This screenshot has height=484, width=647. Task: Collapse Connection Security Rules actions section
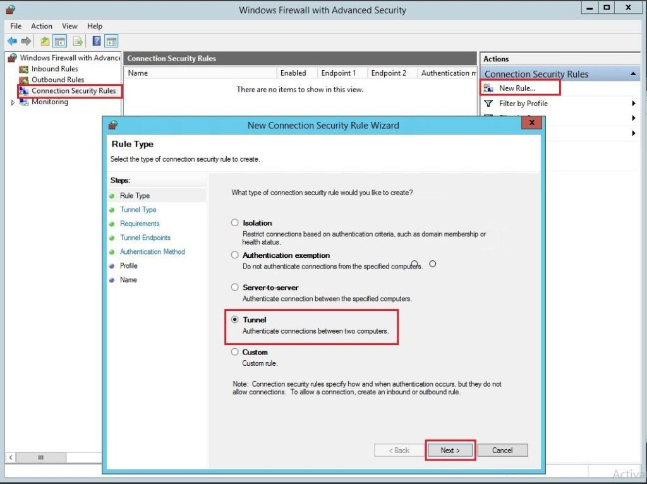633,75
